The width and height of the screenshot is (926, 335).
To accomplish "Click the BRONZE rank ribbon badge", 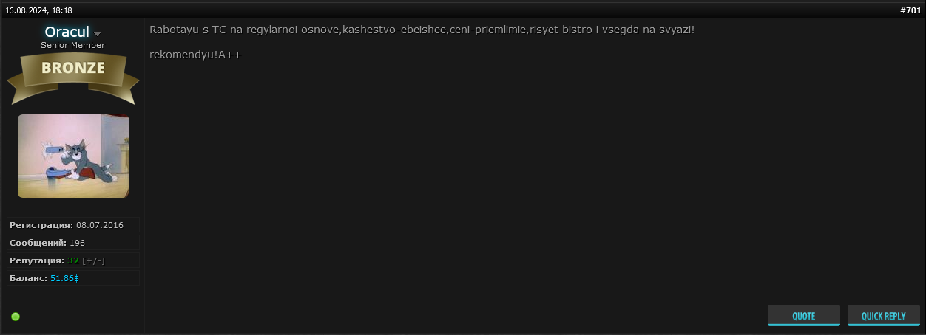I will pos(72,69).
